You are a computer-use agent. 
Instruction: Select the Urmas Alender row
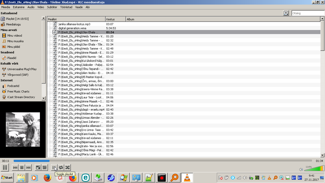click(x=186, y=118)
